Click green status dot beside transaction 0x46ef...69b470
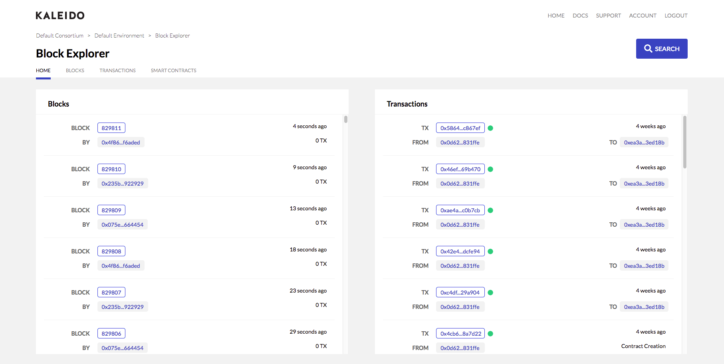Viewport: 724px width, 364px height. click(490, 169)
